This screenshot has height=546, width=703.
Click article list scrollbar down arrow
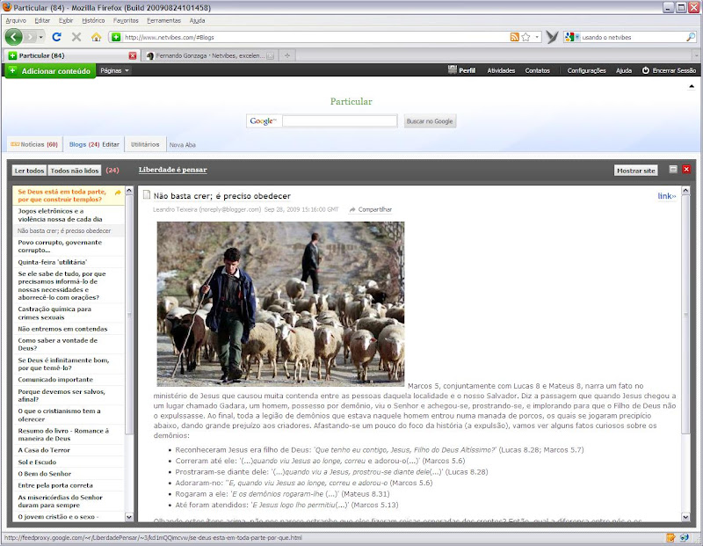point(129,517)
